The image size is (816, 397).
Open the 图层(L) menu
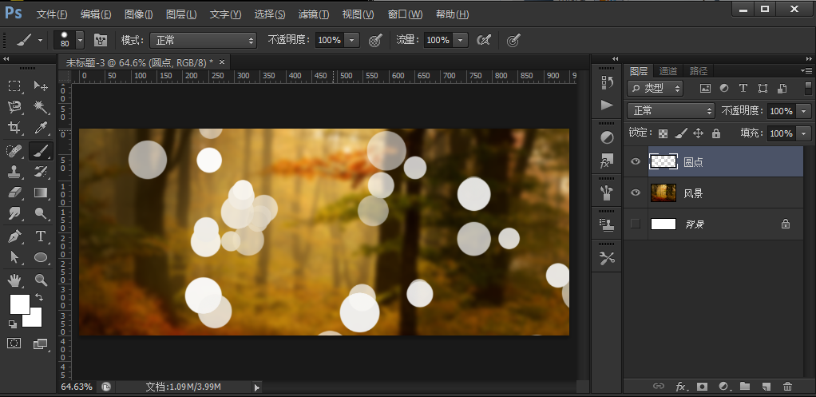181,14
